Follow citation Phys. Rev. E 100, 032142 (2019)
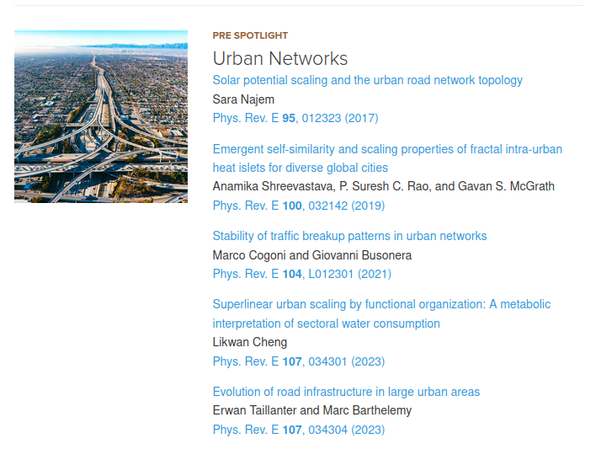 (299, 206)
